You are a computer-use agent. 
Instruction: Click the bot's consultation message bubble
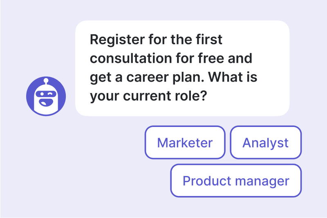click(x=182, y=68)
